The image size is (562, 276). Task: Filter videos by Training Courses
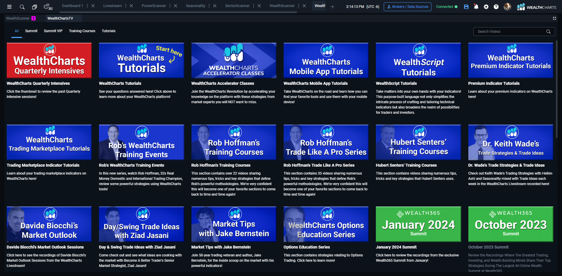click(82, 31)
